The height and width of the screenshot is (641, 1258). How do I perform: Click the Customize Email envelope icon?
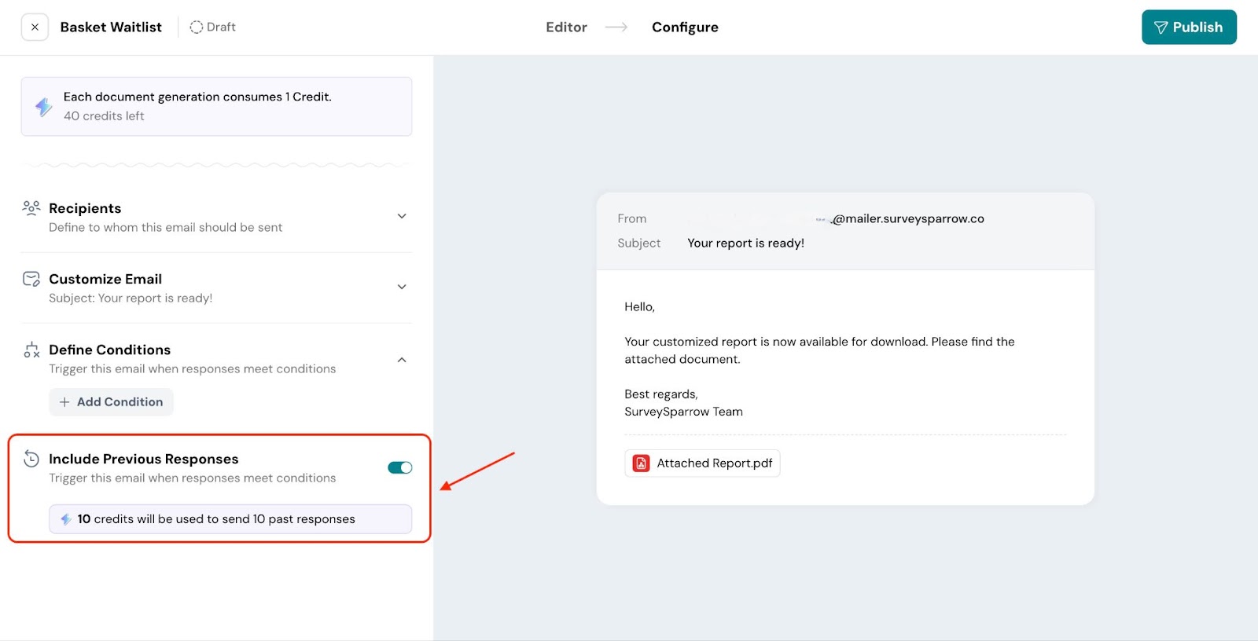31,279
